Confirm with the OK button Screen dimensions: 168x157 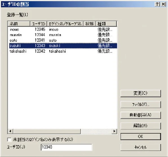click(141, 136)
